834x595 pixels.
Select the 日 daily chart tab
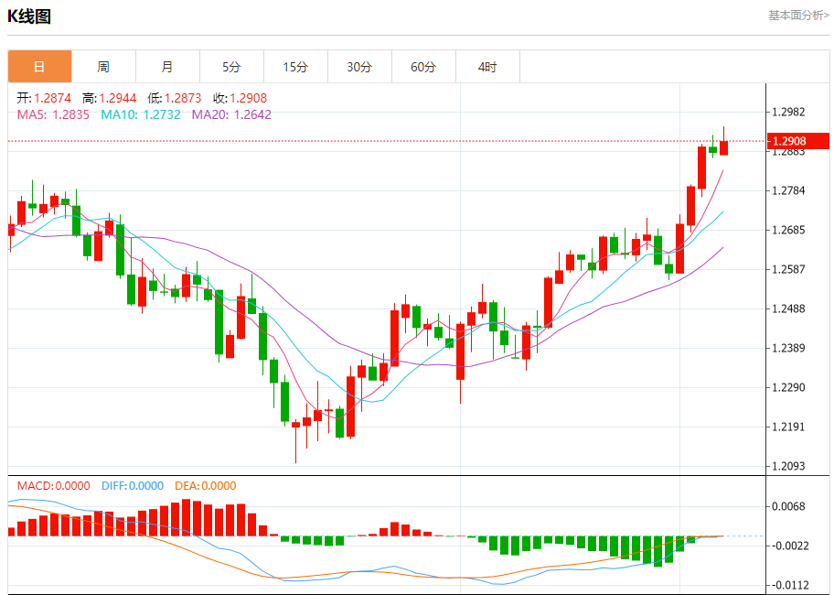coord(40,67)
